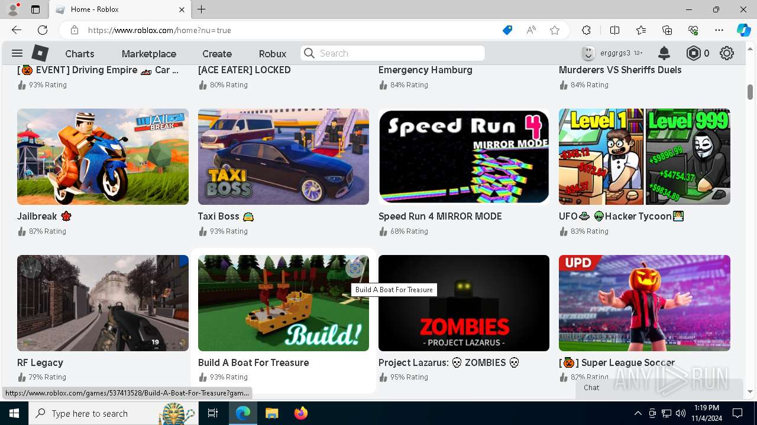Click the RF Legacy title link

[x=40, y=362]
